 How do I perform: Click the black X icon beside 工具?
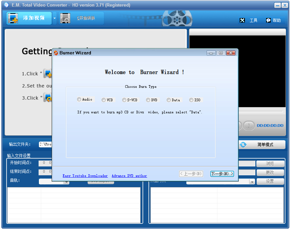point(242,20)
